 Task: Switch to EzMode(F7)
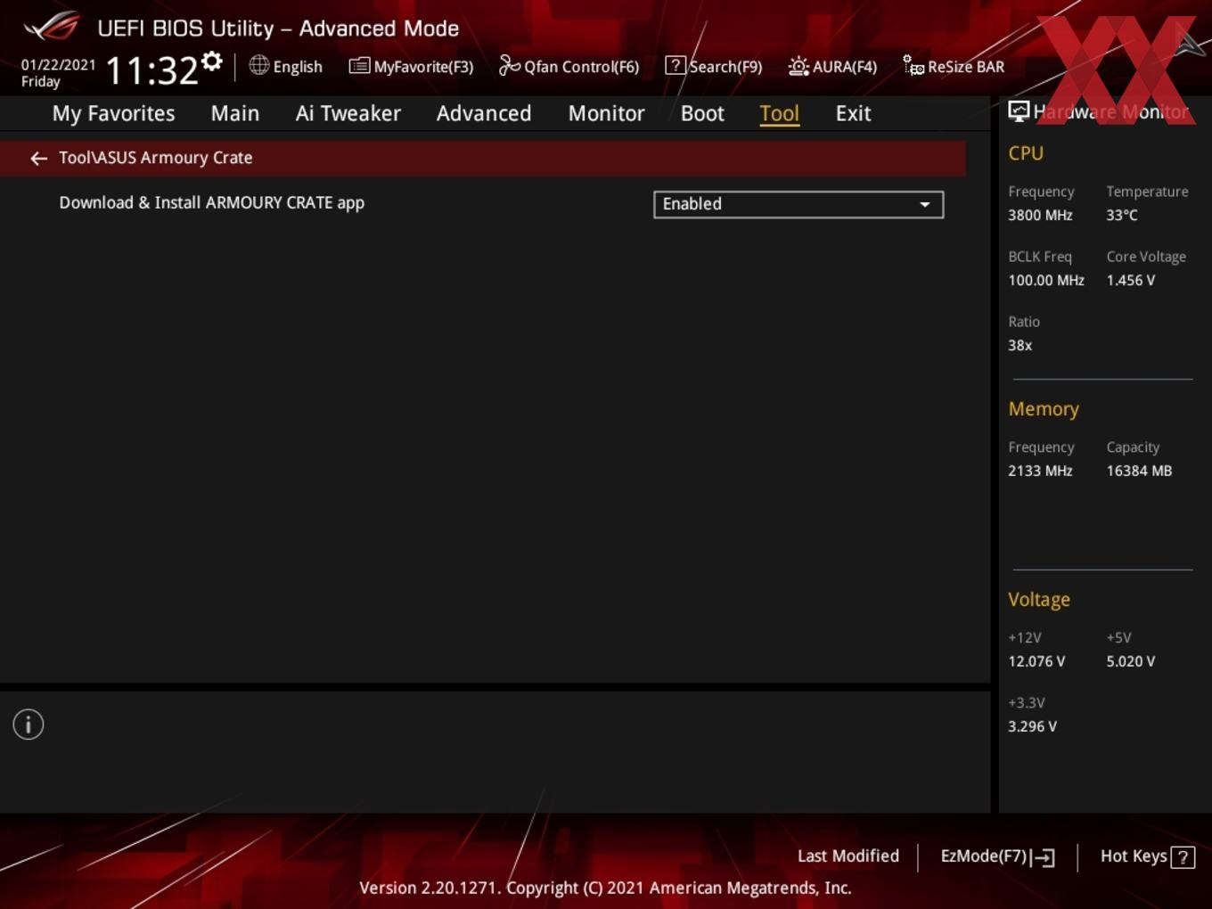click(x=984, y=856)
